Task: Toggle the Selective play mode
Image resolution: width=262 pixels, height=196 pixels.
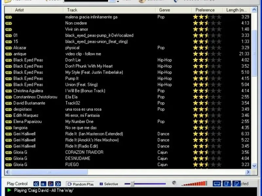Action: pyautogui.click(x=109, y=184)
